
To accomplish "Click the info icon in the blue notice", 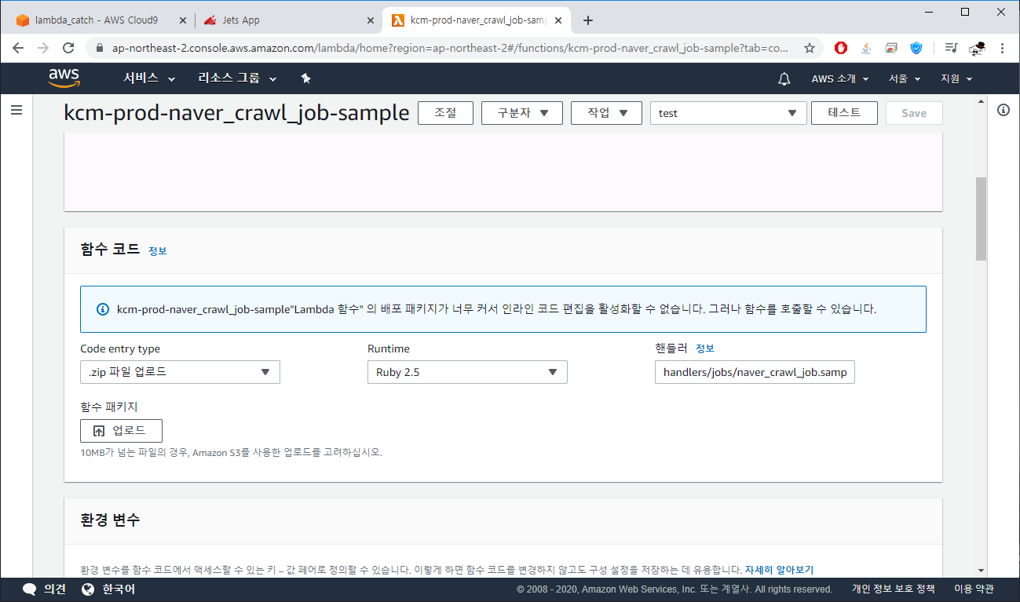I will point(102,309).
